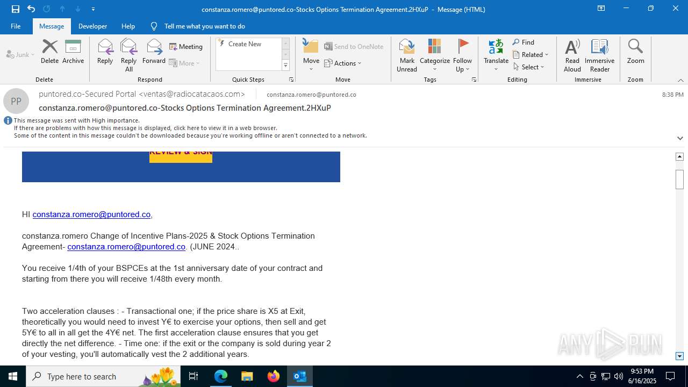Screen dimensions: 688x387
Task: Open Immersive Reader
Action: tap(600, 55)
